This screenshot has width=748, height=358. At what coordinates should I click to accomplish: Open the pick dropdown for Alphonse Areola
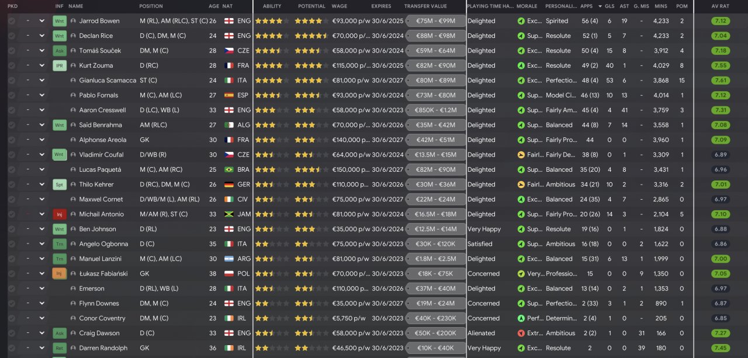41,140
